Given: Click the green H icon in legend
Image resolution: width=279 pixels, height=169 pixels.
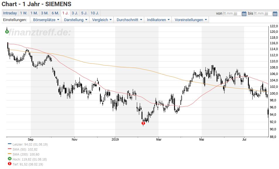Looking at the screenshot, I should point(10,159).
